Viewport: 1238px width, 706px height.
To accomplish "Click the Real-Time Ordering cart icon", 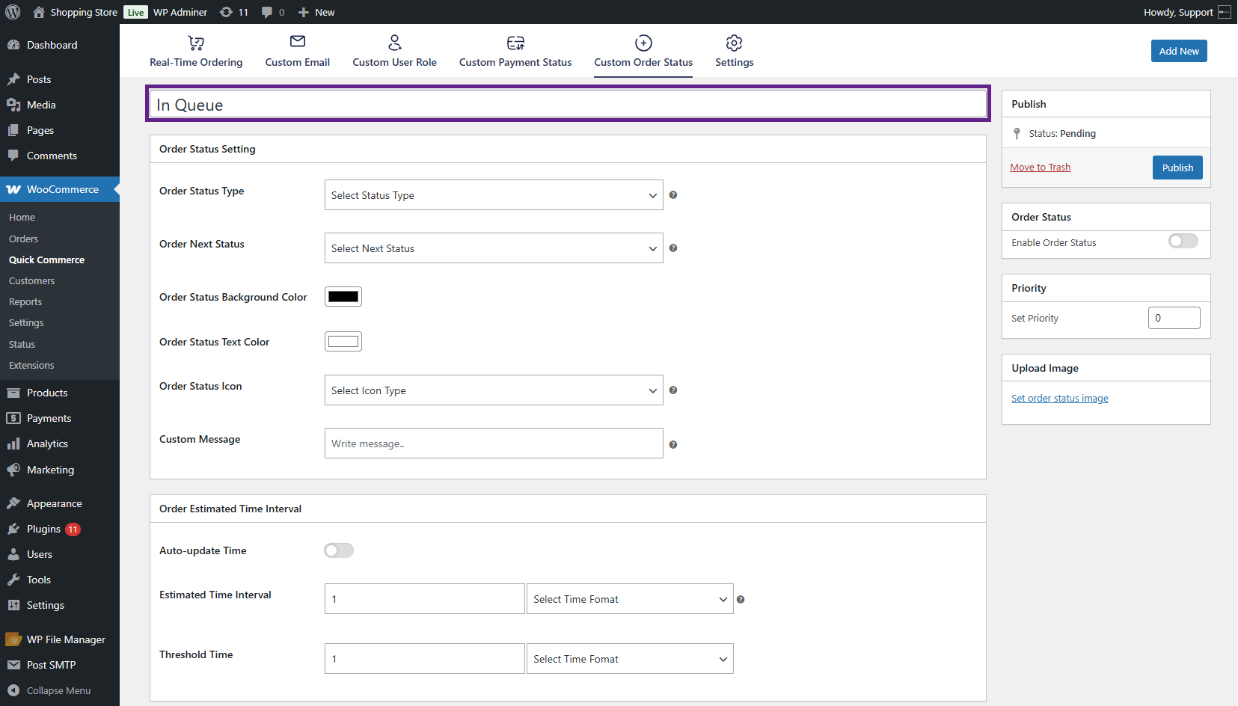I will 196,43.
